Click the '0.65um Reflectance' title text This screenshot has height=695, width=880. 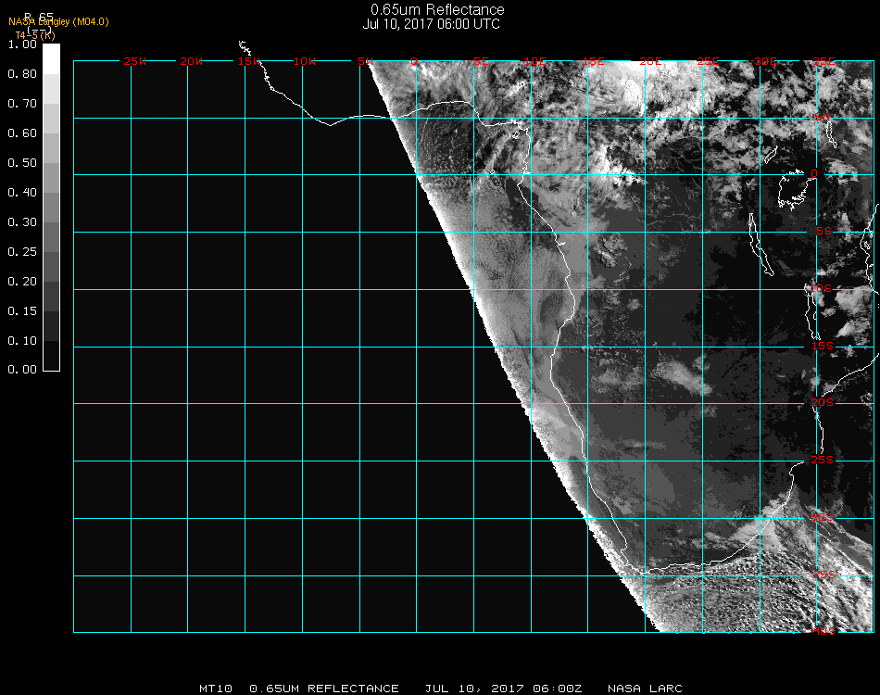(x=437, y=9)
